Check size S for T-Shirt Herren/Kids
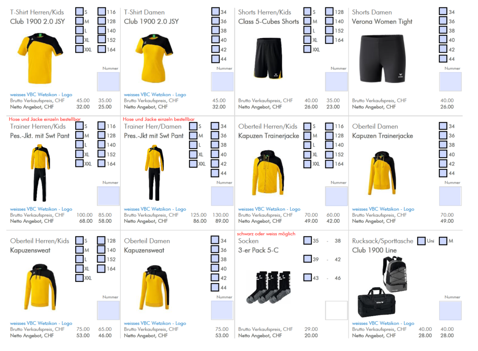 (x=79, y=12)
